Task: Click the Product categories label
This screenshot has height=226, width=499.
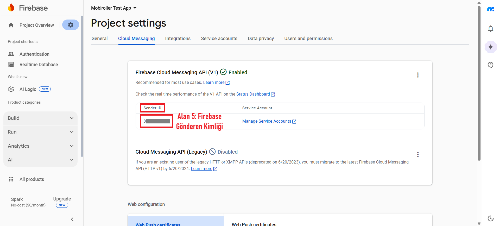Action: pos(24,102)
